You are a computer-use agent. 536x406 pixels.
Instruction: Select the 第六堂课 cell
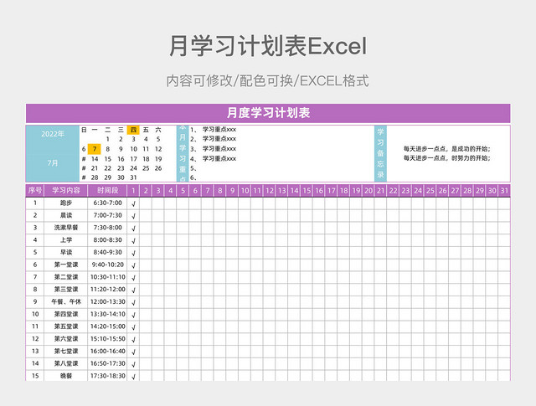66,339
